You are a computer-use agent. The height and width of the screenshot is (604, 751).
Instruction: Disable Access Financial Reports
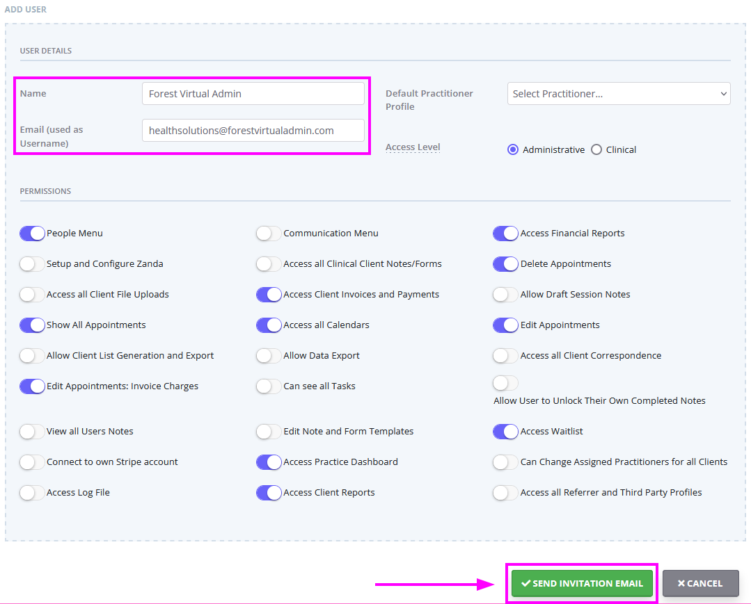505,233
